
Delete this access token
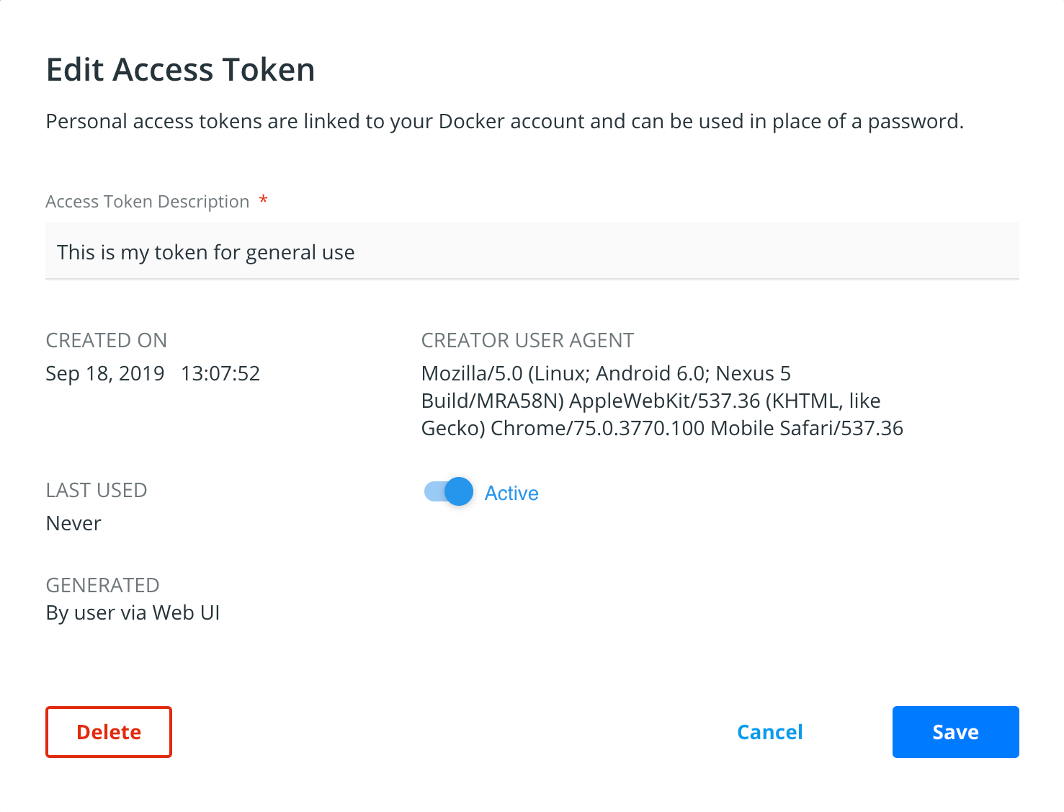pyautogui.click(x=109, y=732)
